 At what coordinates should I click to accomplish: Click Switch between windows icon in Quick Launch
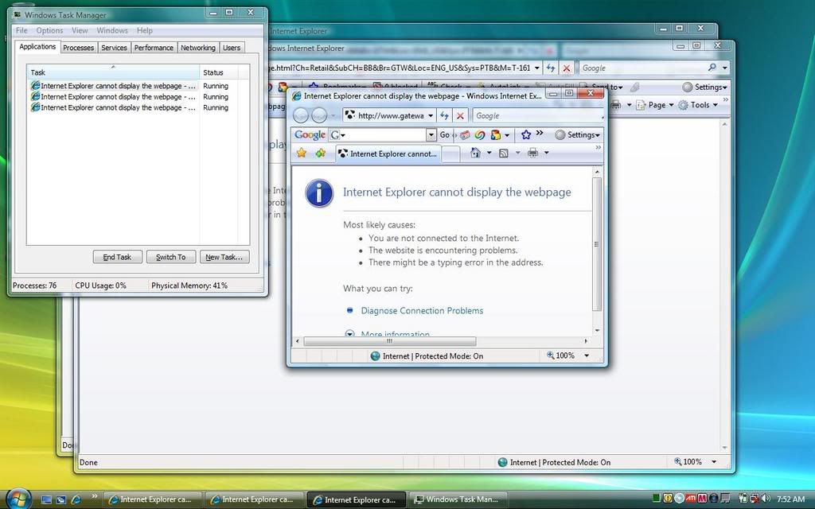[60, 499]
